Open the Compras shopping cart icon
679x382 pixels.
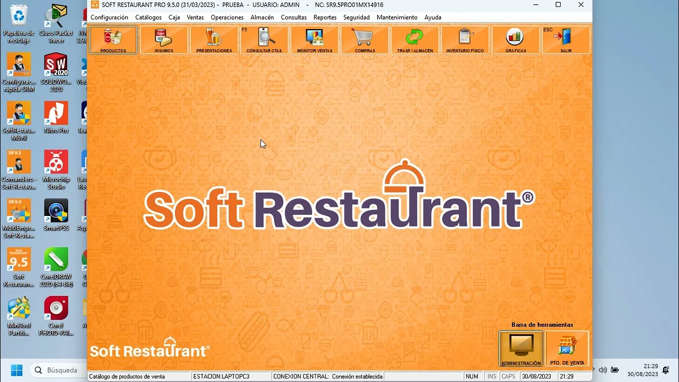click(x=364, y=40)
